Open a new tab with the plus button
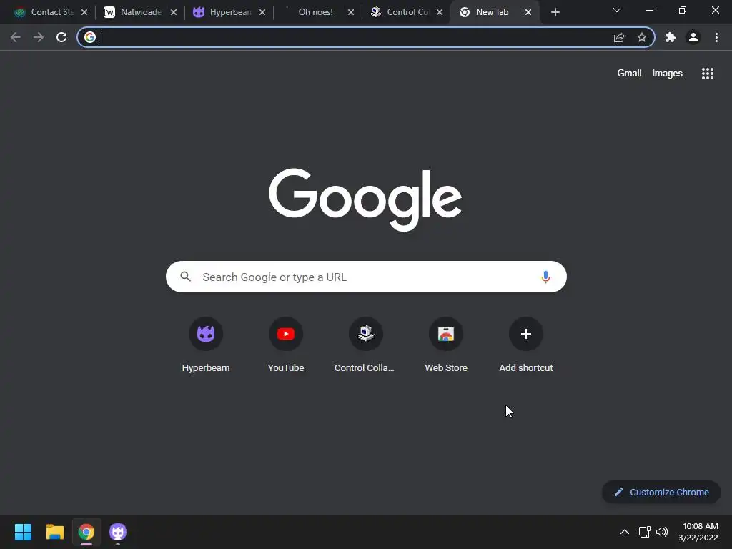732x549 pixels. 555,12
